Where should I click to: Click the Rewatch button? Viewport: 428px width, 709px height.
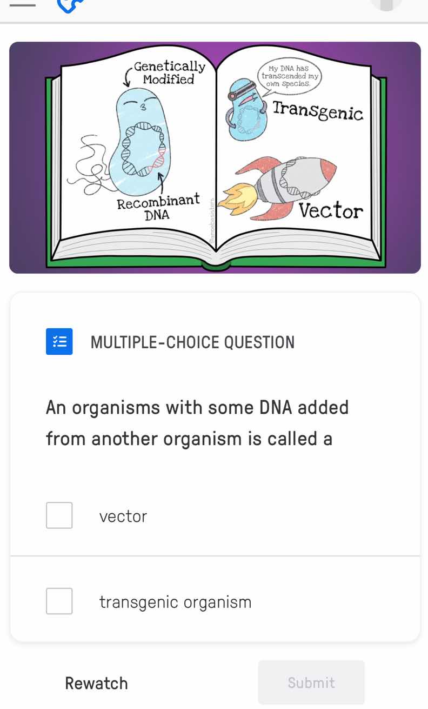tap(96, 683)
